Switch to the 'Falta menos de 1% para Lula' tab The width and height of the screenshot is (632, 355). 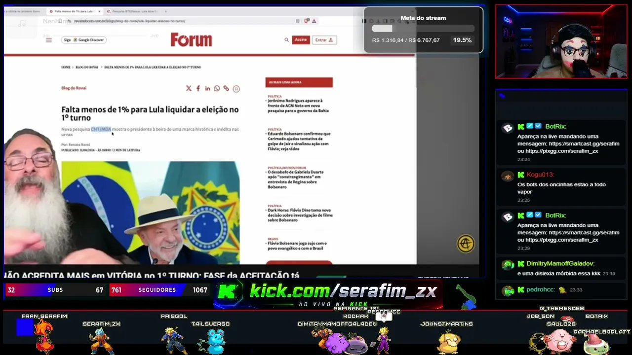(x=74, y=11)
